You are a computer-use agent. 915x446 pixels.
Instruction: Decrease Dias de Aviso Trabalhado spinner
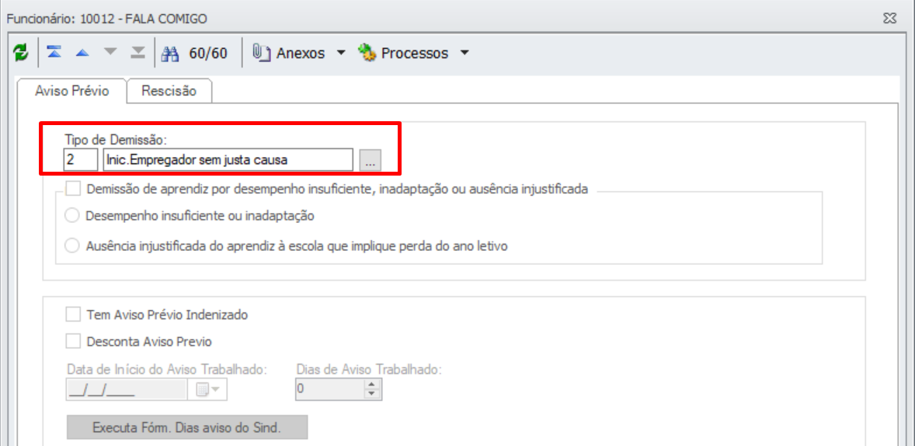pyautogui.click(x=372, y=395)
